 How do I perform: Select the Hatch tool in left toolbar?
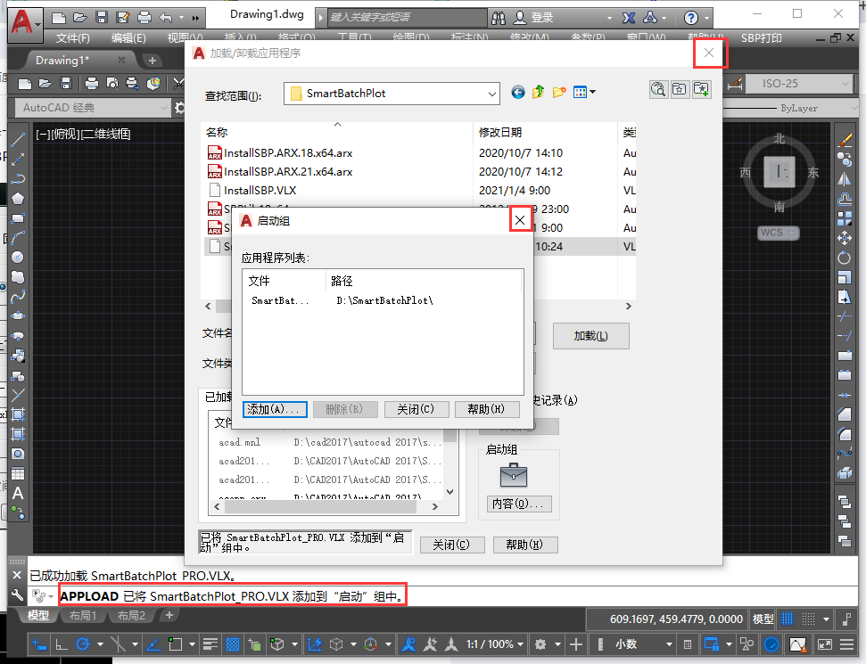click(18, 414)
